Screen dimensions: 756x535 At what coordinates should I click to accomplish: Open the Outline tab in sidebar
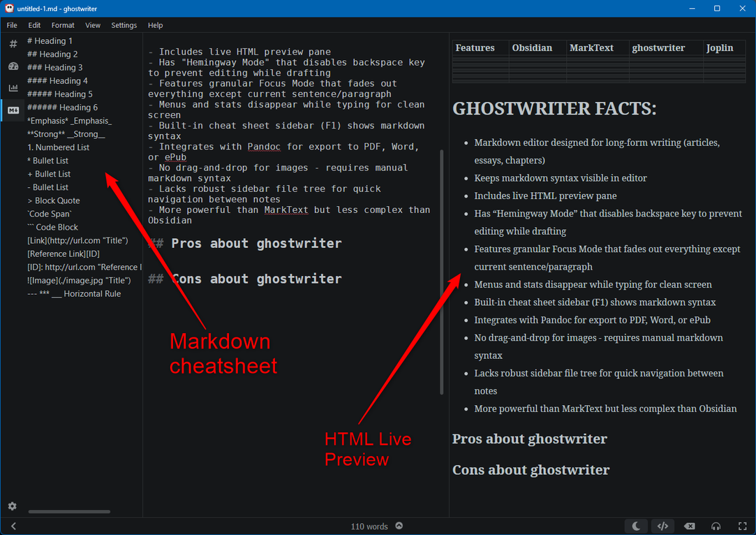[x=13, y=45]
